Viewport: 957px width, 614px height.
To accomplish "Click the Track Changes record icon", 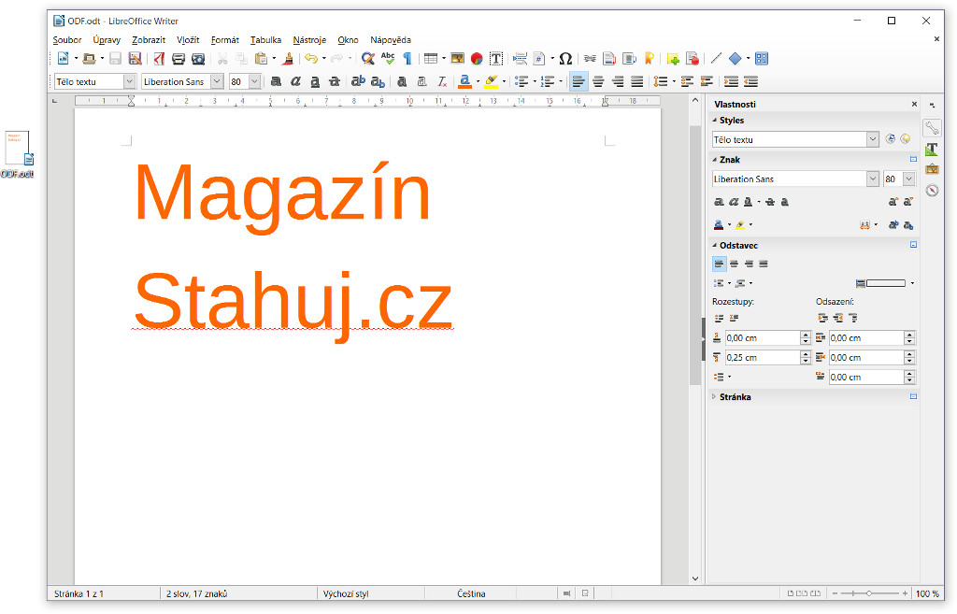I will pyautogui.click(x=693, y=59).
